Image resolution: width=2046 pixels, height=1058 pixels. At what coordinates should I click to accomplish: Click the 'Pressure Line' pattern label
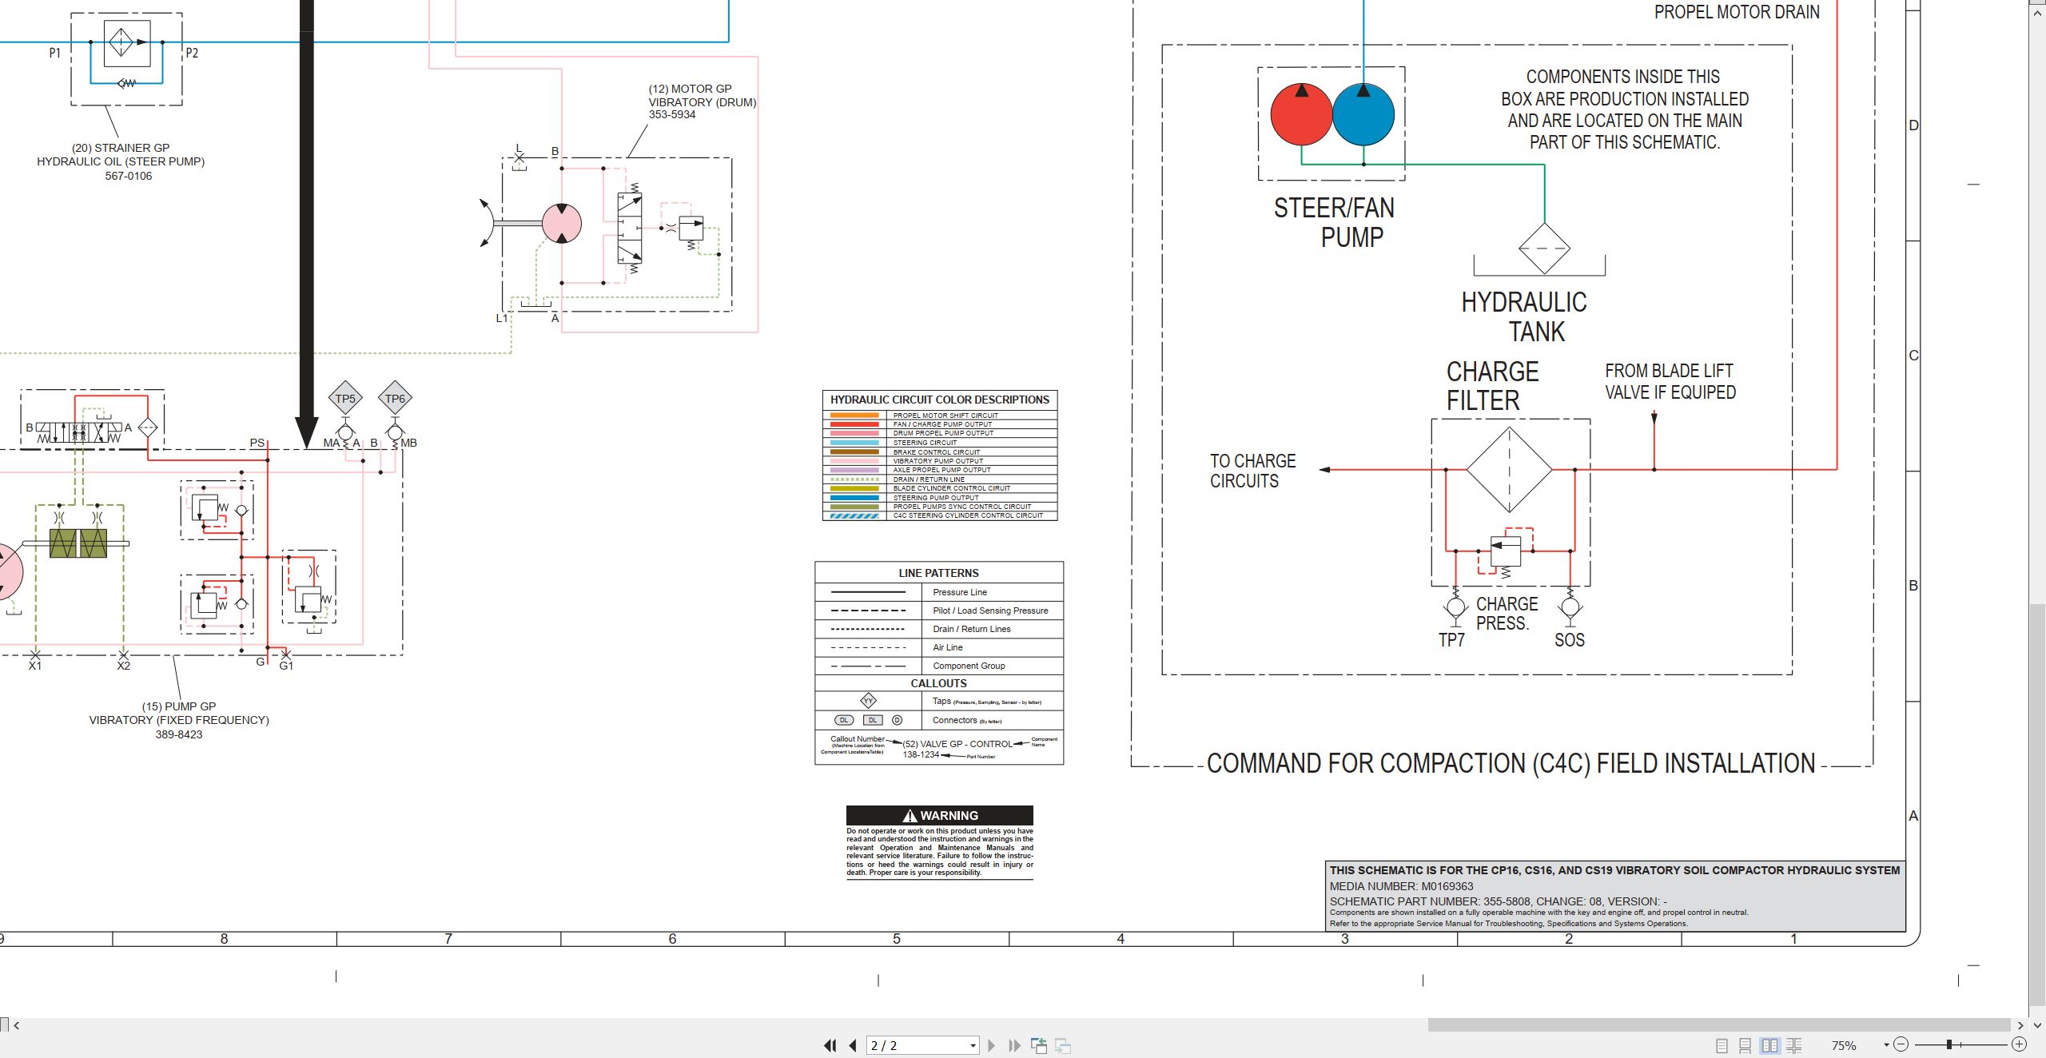[960, 592]
